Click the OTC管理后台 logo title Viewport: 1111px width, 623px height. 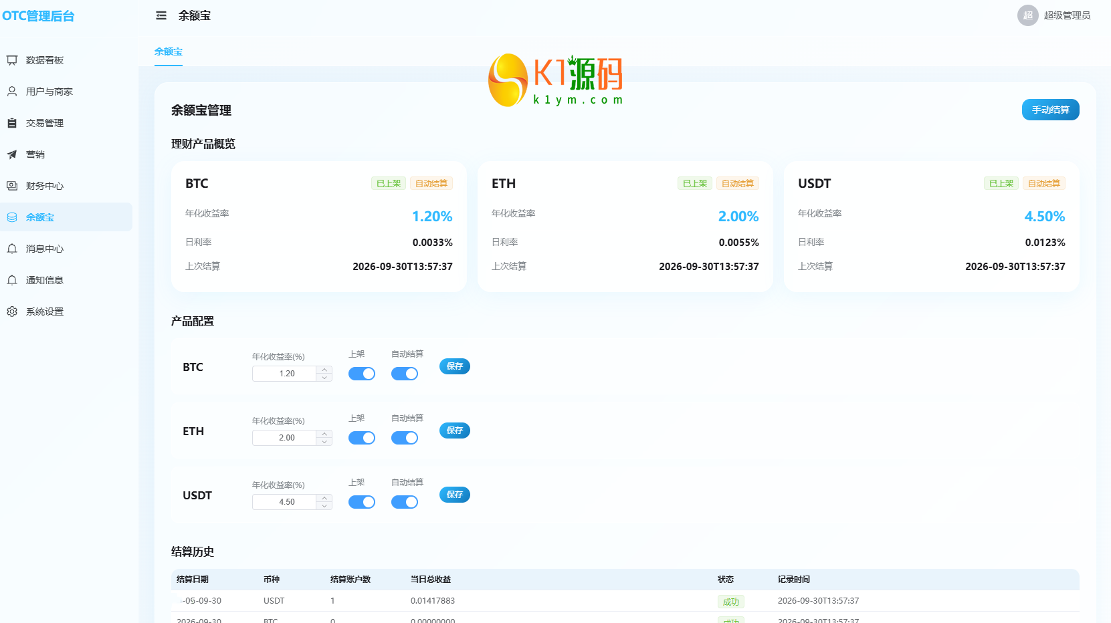[x=38, y=16]
